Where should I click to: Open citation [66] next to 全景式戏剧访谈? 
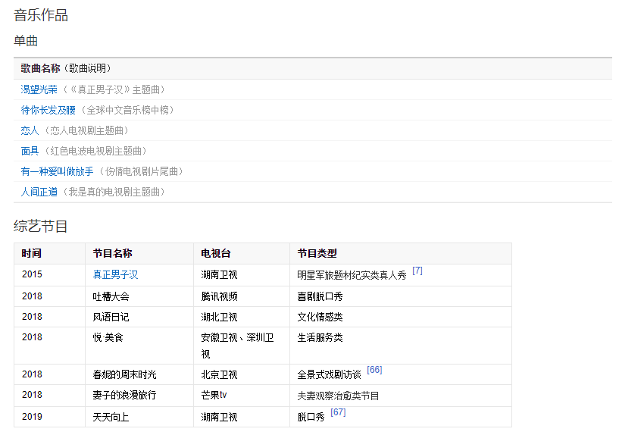(374, 370)
